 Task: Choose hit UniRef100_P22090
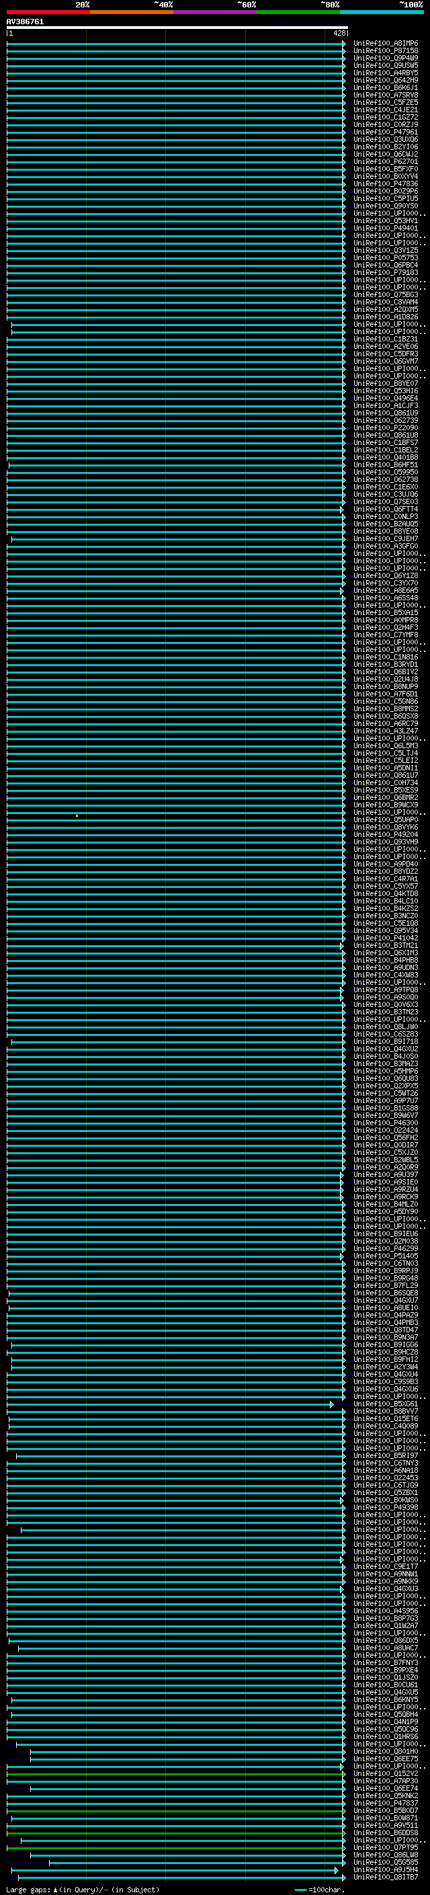pos(386,428)
